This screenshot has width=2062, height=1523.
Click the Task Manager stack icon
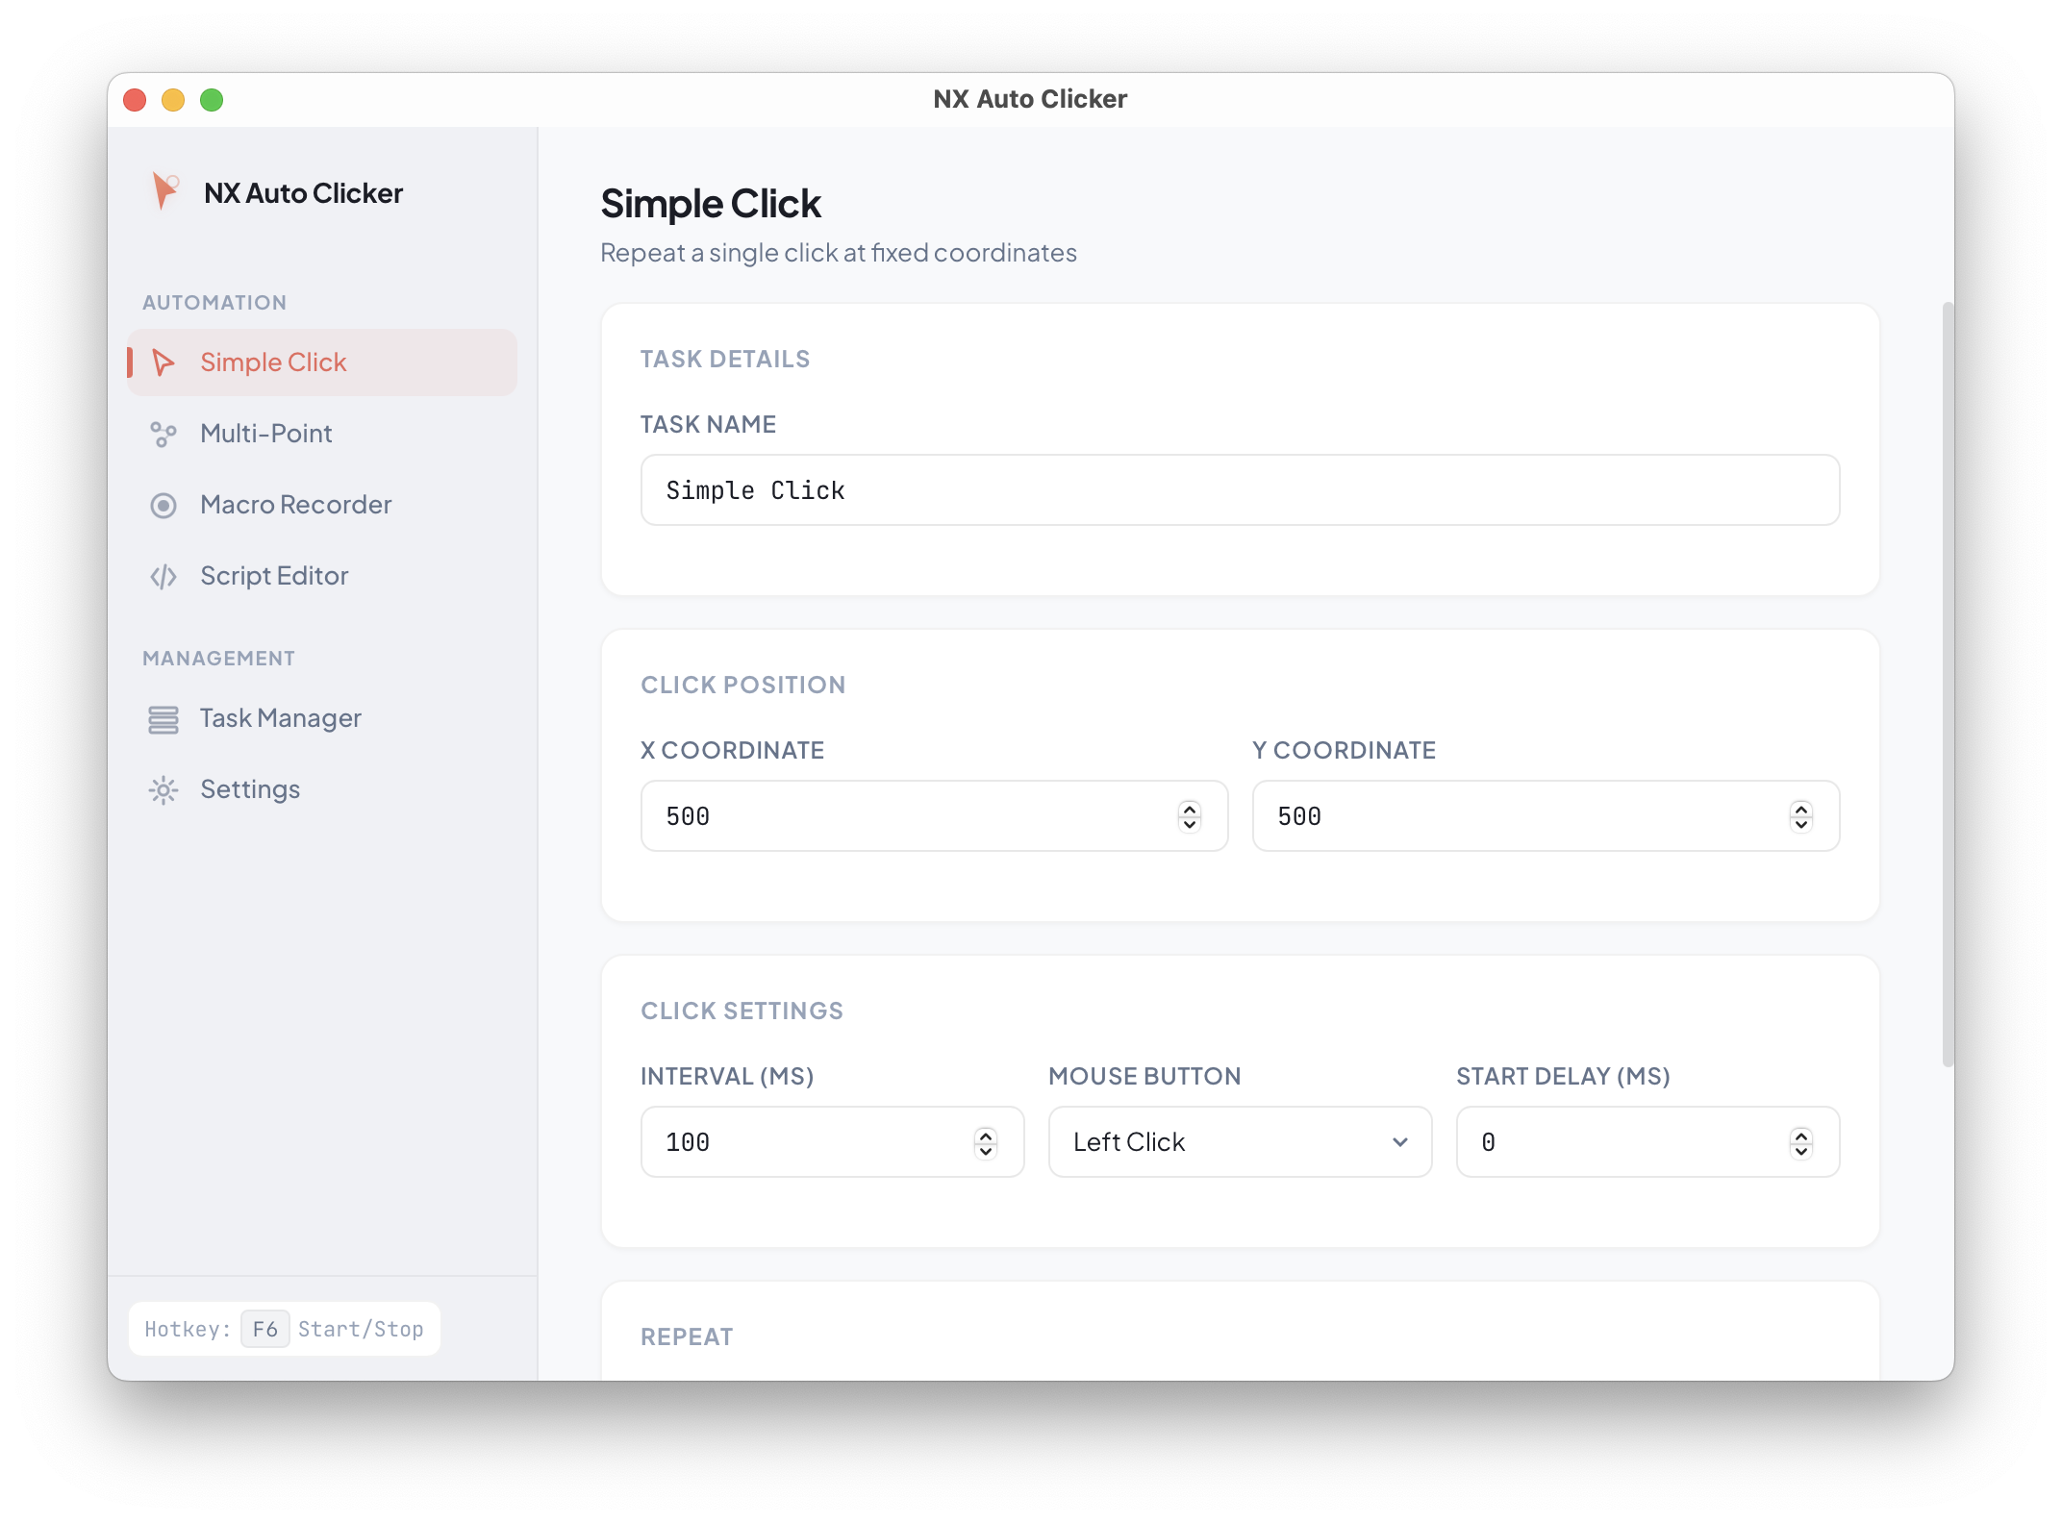[163, 719]
